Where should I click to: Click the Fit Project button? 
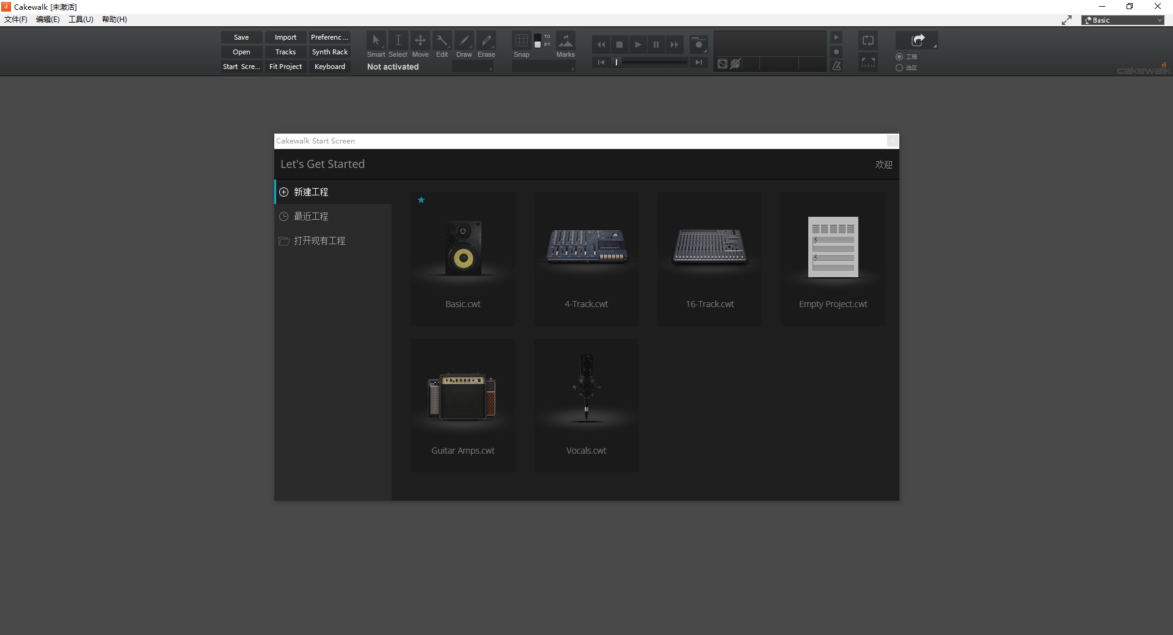coord(285,67)
